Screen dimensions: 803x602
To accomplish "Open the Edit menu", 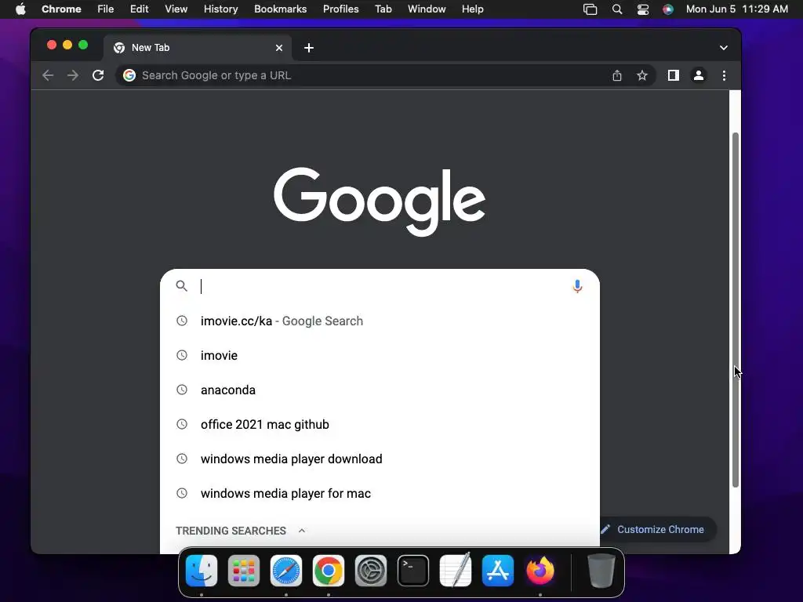I will click(139, 9).
